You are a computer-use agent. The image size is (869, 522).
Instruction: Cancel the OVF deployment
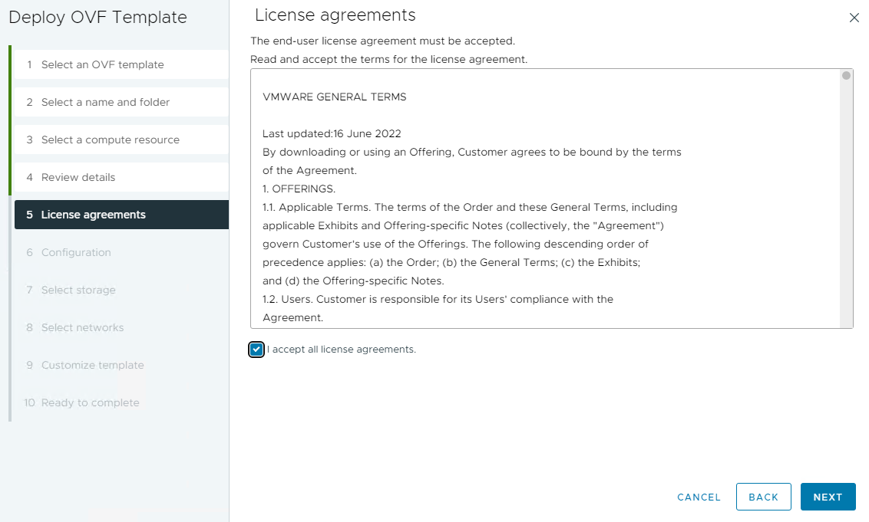[x=698, y=497]
